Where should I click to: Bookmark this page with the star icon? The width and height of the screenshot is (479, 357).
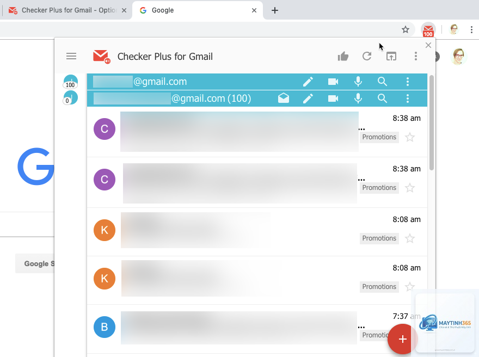click(x=405, y=29)
